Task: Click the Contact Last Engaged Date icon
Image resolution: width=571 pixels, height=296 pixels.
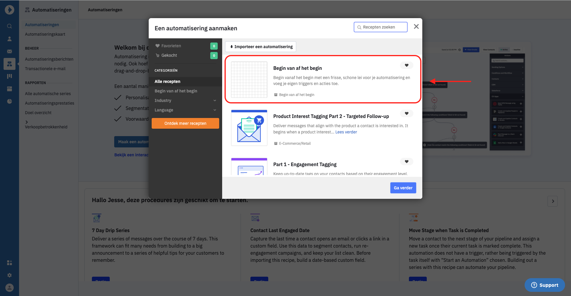Action: point(255,218)
